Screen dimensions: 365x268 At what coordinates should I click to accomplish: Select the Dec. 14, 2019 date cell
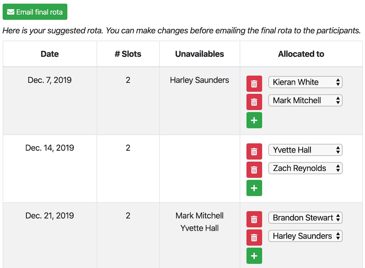(50, 148)
